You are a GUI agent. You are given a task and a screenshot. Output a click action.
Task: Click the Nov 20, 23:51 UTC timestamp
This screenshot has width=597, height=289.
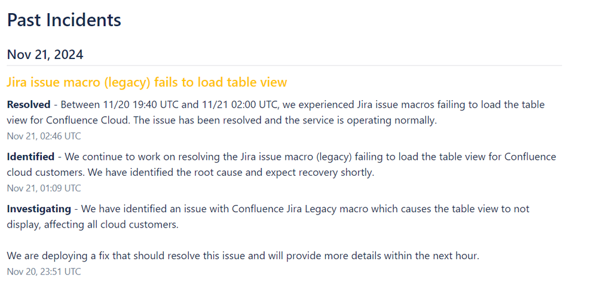[44, 272]
